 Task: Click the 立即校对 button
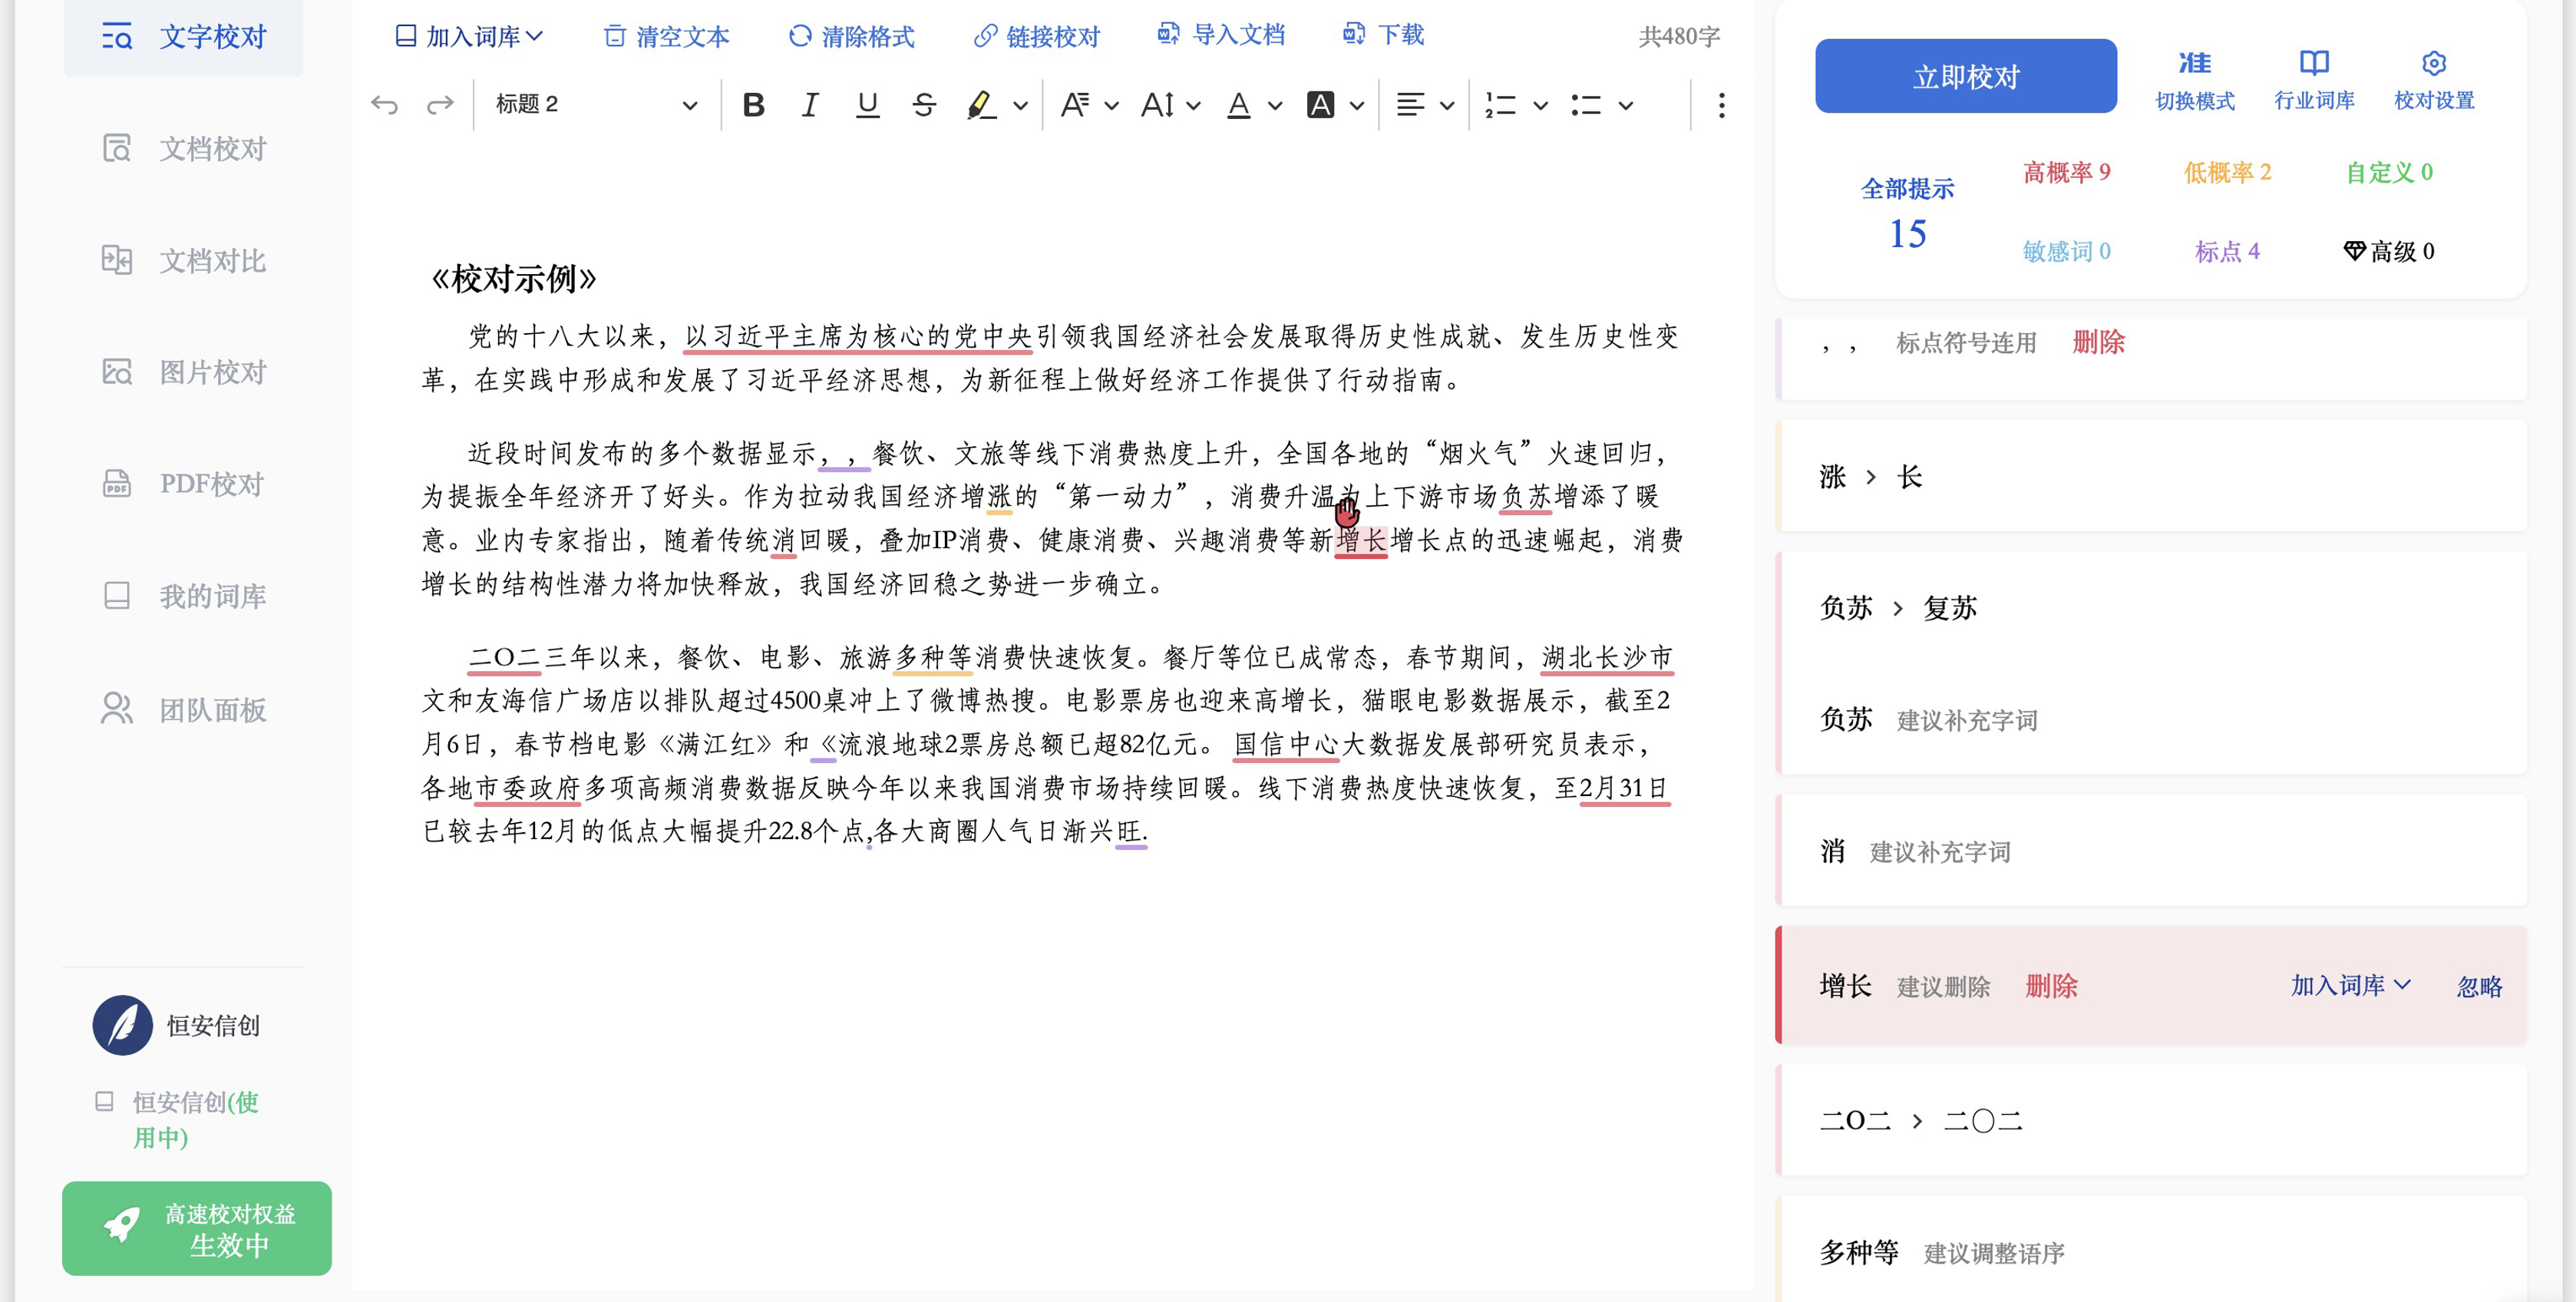click(1966, 76)
